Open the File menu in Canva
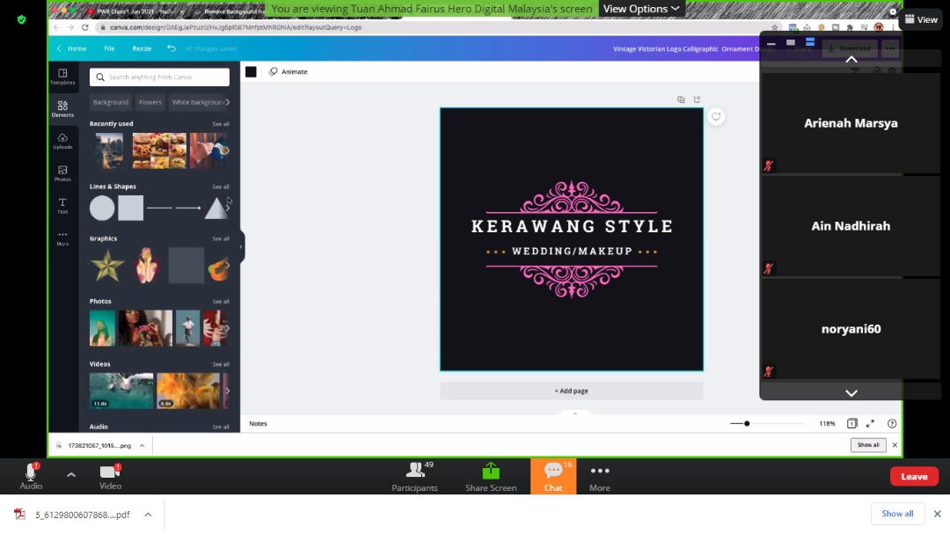 point(109,48)
